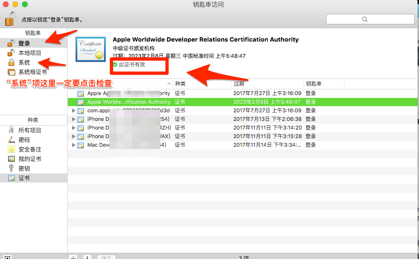419x259 pixels.
Task: Click the 登录 keychain cell in the Mac Dev row
Action: (x=311, y=145)
